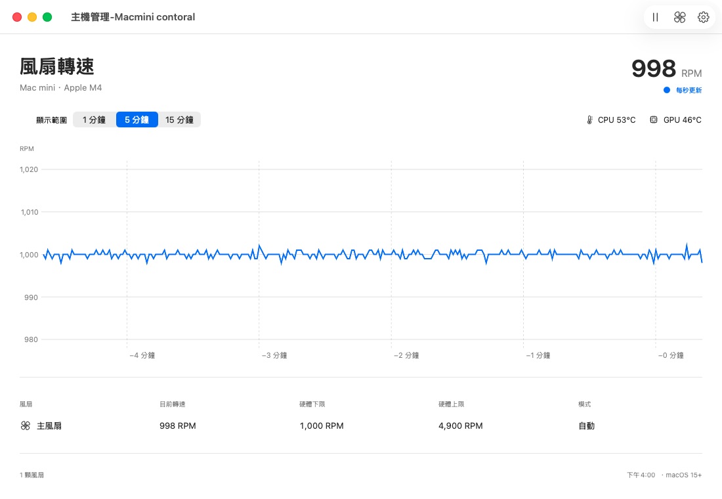Click the −2 分鐘 axis label

point(406,355)
